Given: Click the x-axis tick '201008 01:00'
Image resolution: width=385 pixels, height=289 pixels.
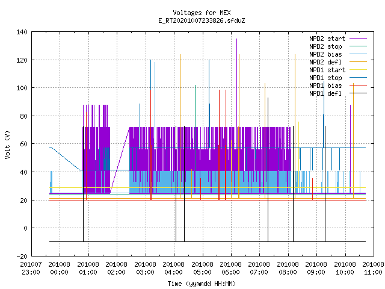Looking at the screenshot, I should point(88,269).
